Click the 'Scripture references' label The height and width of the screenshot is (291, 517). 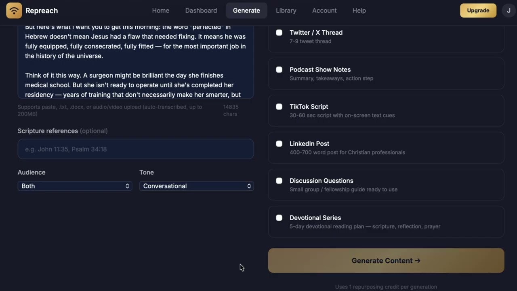(x=48, y=131)
